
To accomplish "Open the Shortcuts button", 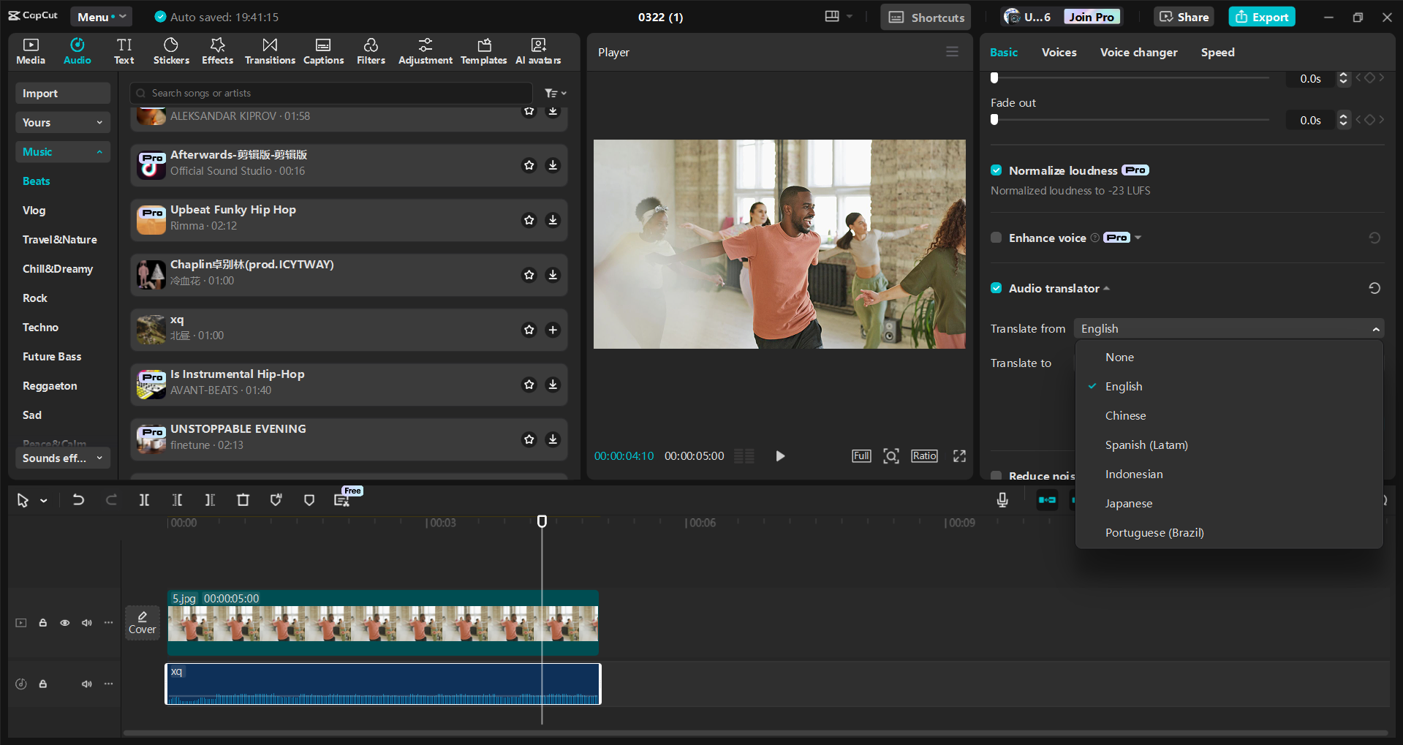I will pyautogui.click(x=926, y=17).
